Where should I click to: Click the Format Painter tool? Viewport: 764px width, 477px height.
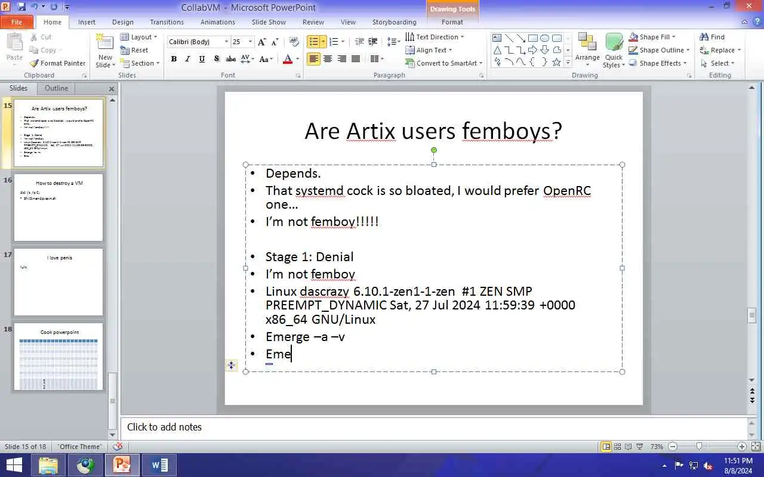click(x=58, y=63)
